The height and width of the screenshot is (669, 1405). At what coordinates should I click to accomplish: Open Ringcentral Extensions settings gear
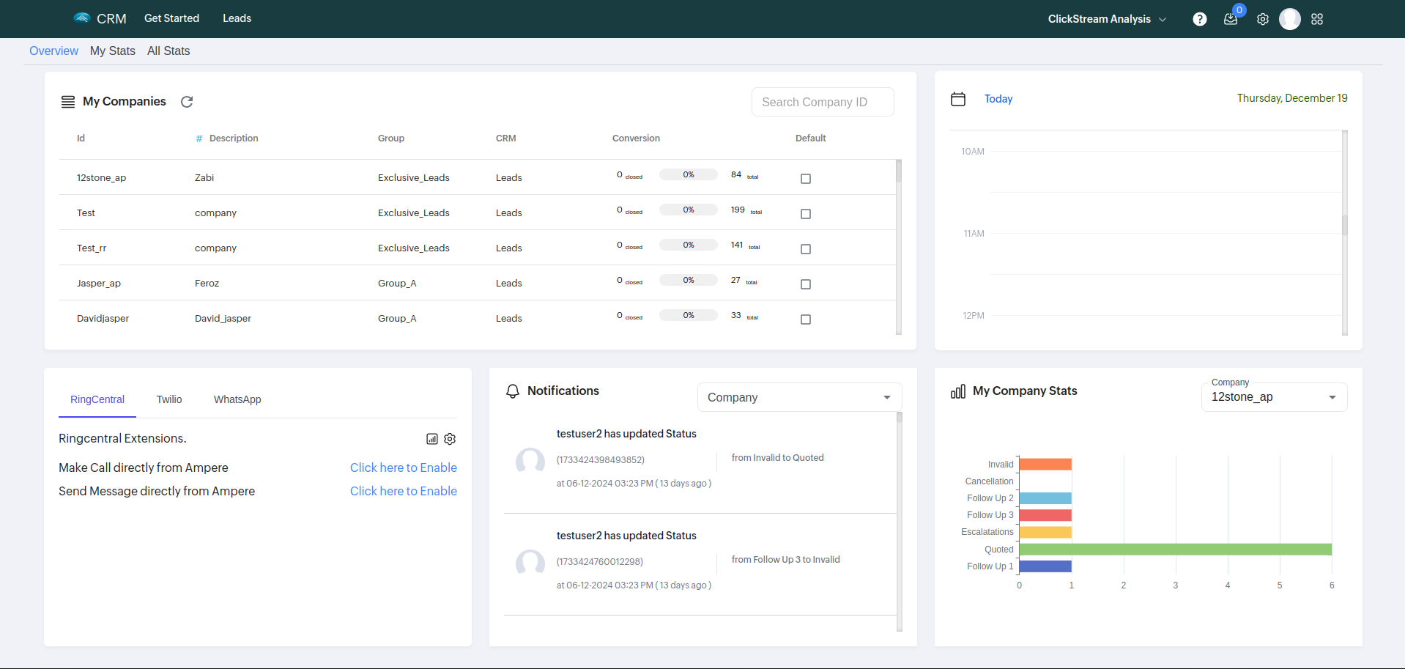coord(450,439)
